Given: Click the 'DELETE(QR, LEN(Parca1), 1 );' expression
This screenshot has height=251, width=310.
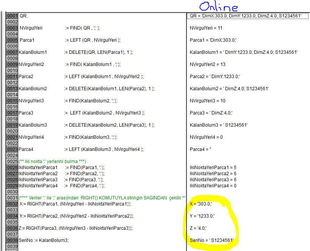Looking at the screenshot, I should pos(101,52).
